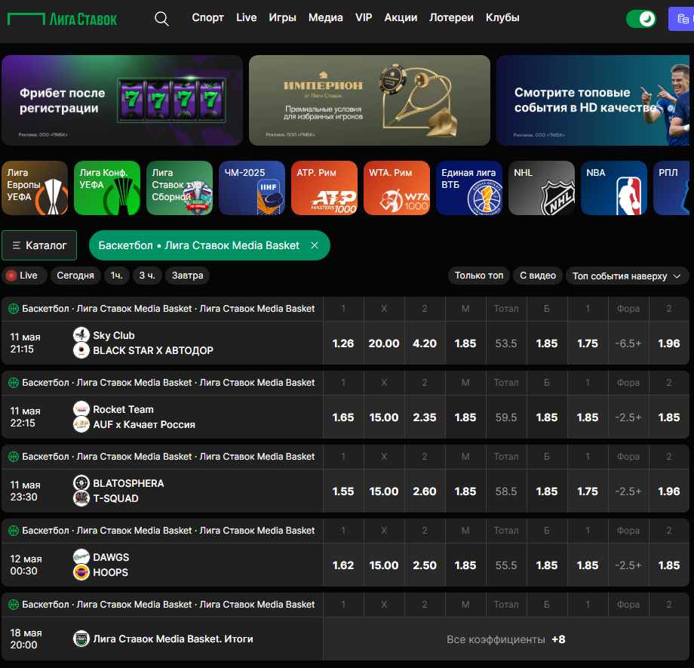
Task: Click the Лига Ставок logo
Action: (63, 19)
